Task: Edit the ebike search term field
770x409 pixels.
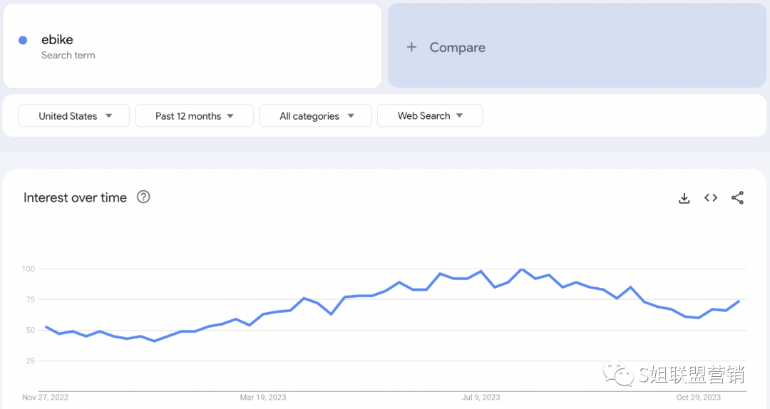Action: 57,40
